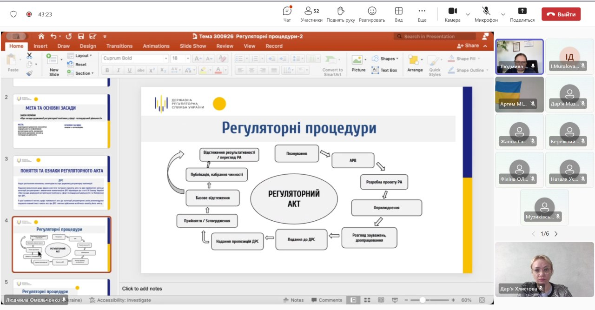Click Accessibility: Investigate in status bar
595x310 pixels.
click(120, 300)
